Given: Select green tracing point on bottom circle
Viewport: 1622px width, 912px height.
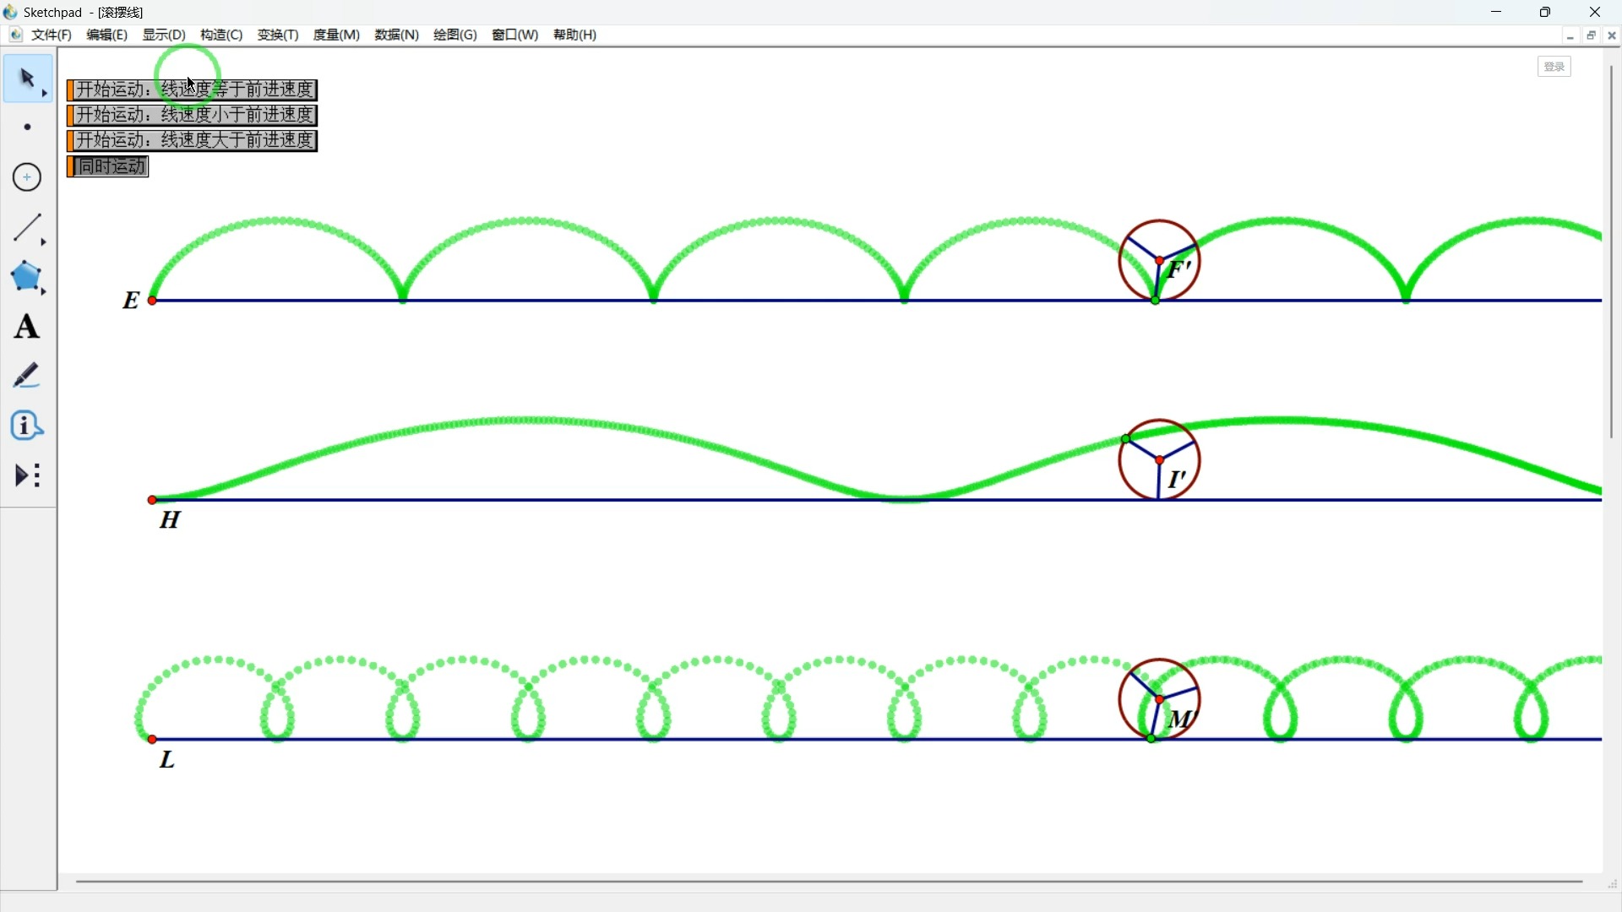Looking at the screenshot, I should [x=1151, y=739].
